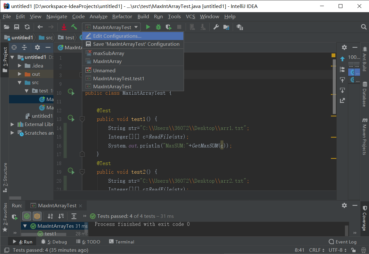Open the 6: TODO tool window
The width and height of the screenshot is (369, 254).
pos(88,242)
